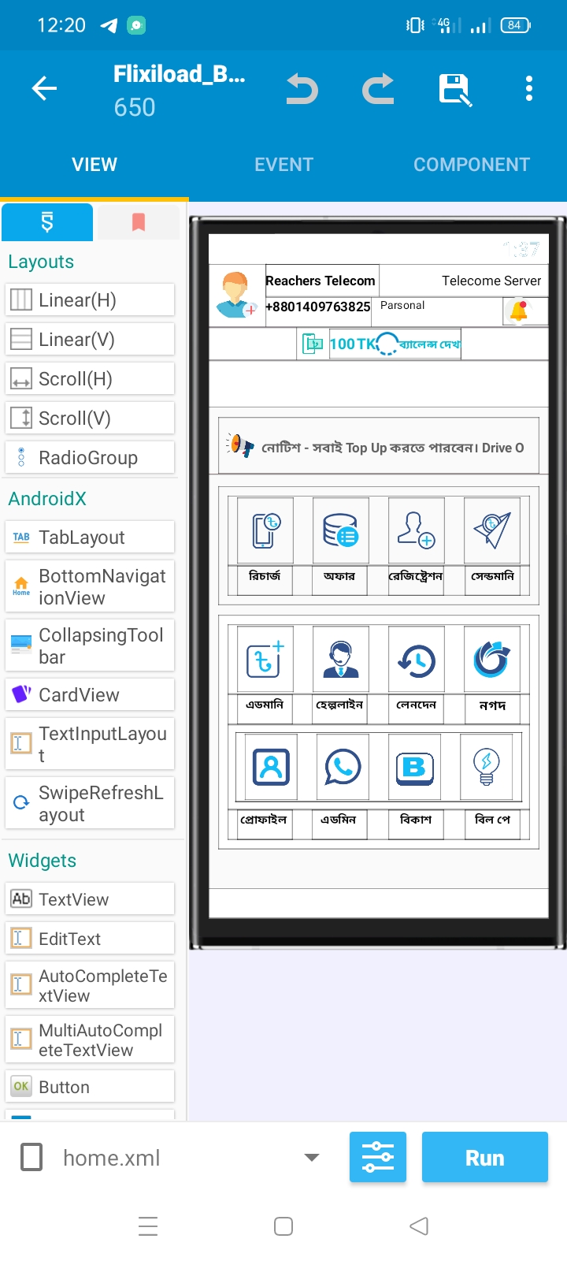
Task: Select the Button widget from palette
Action: coord(89,1087)
